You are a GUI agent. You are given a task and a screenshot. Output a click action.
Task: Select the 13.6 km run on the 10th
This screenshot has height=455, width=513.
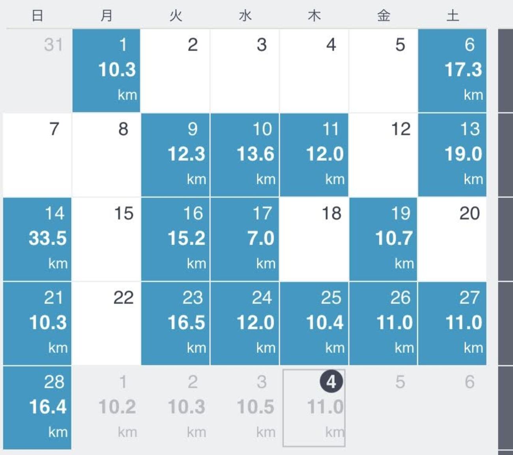pos(245,155)
